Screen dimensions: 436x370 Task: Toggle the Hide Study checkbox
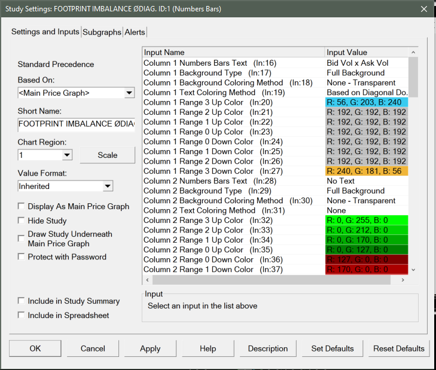(x=22, y=221)
